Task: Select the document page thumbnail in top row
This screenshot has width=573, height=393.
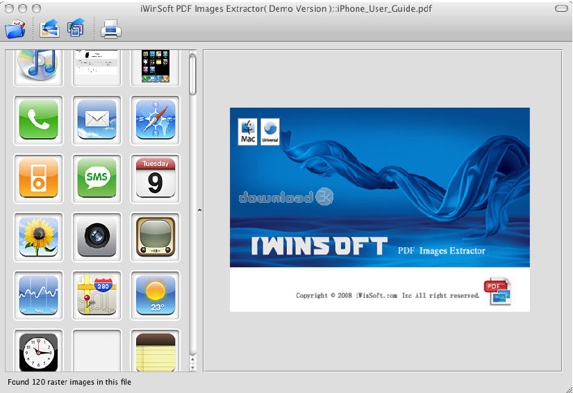Action: [97, 67]
